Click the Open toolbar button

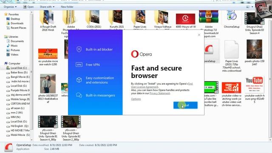pos(28,7)
